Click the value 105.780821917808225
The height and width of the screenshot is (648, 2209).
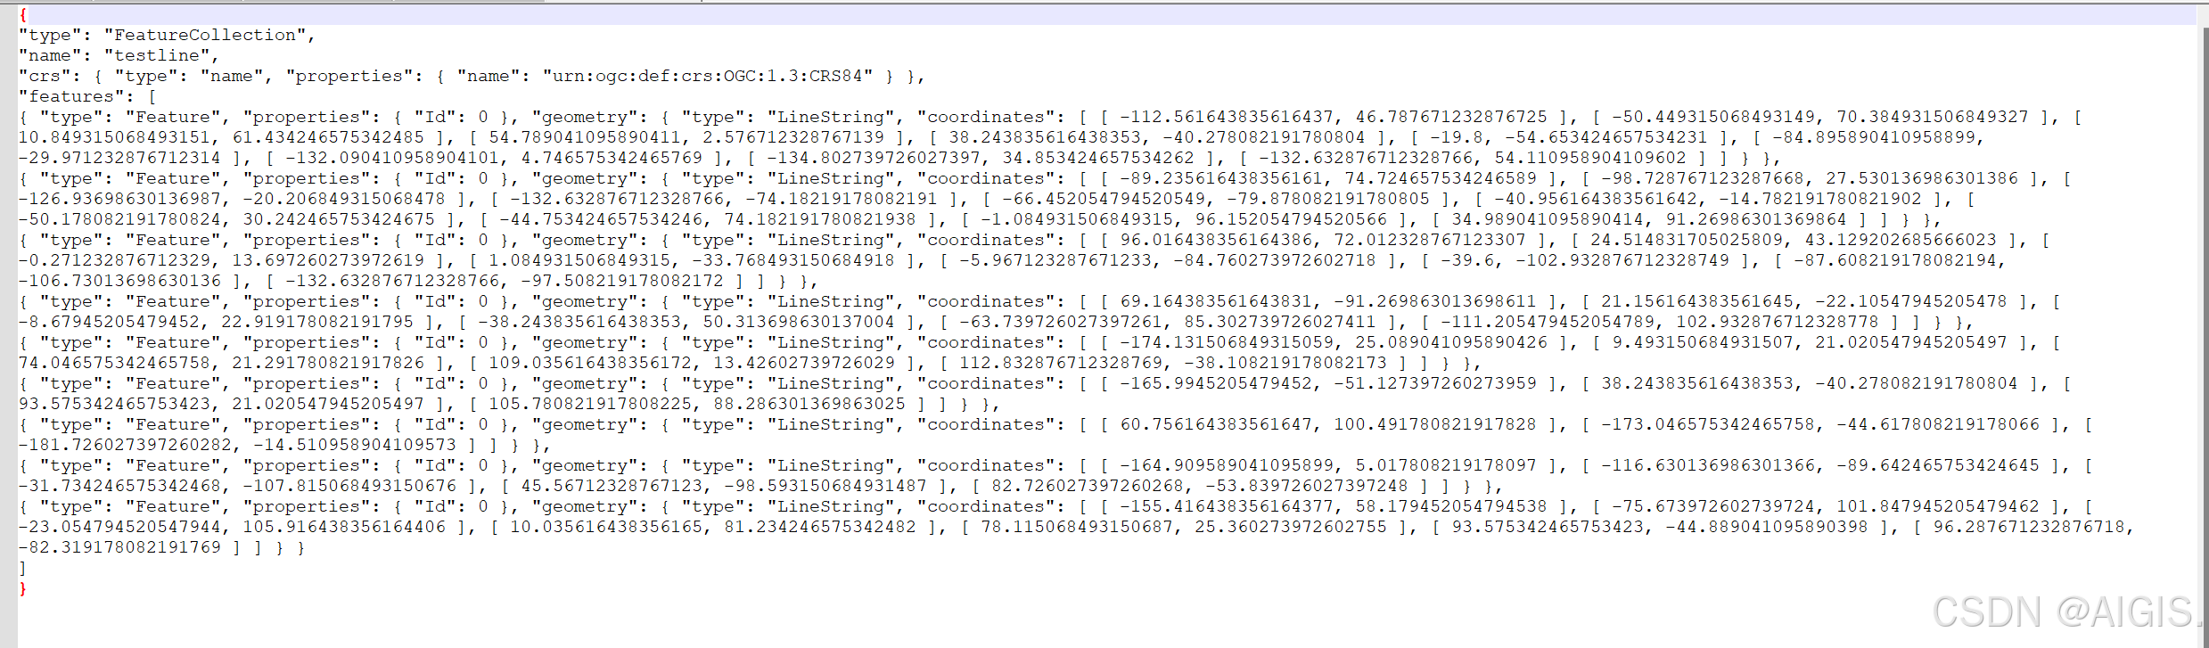(590, 404)
